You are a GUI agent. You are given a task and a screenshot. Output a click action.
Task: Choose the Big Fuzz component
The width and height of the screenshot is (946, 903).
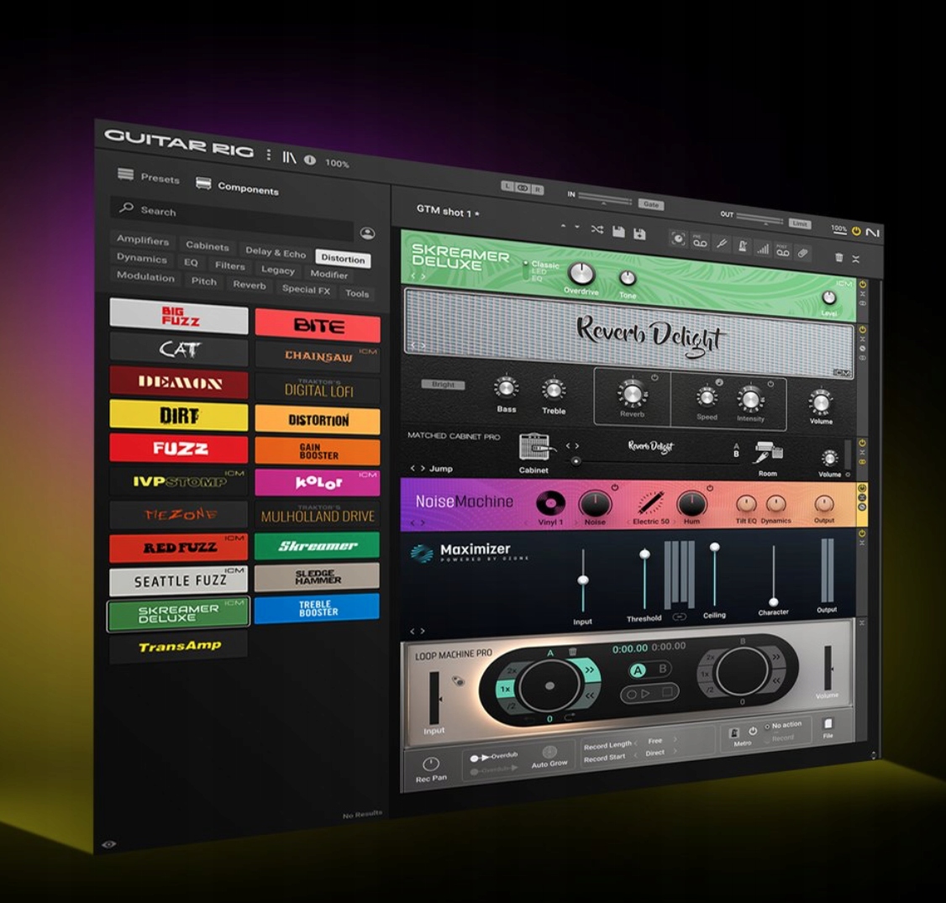[x=179, y=316]
